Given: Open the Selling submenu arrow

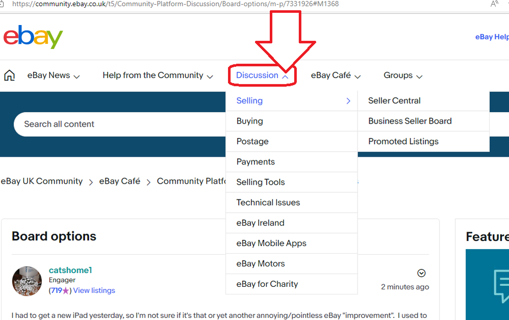Looking at the screenshot, I should tap(348, 101).
